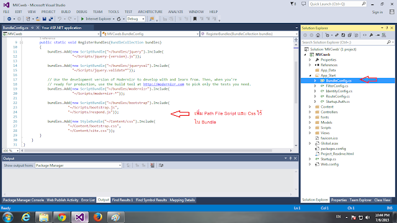Toggle pin on BundleConfig.cs tab
This screenshot has width=397, height=223.
[x=32, y=27]
